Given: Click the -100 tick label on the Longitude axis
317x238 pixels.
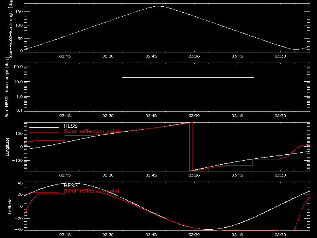Looking at the screenshot, I should [x=17, y=160].
